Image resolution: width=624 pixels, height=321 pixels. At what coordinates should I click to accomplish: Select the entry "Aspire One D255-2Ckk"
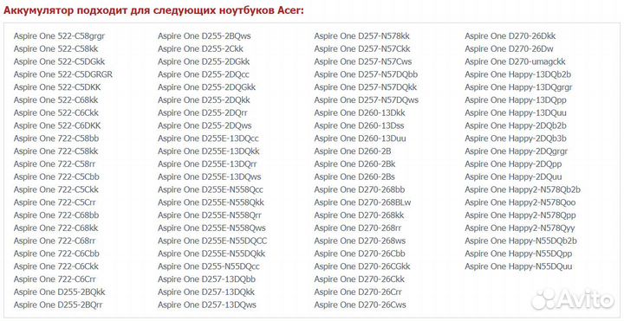click(200, 48)
